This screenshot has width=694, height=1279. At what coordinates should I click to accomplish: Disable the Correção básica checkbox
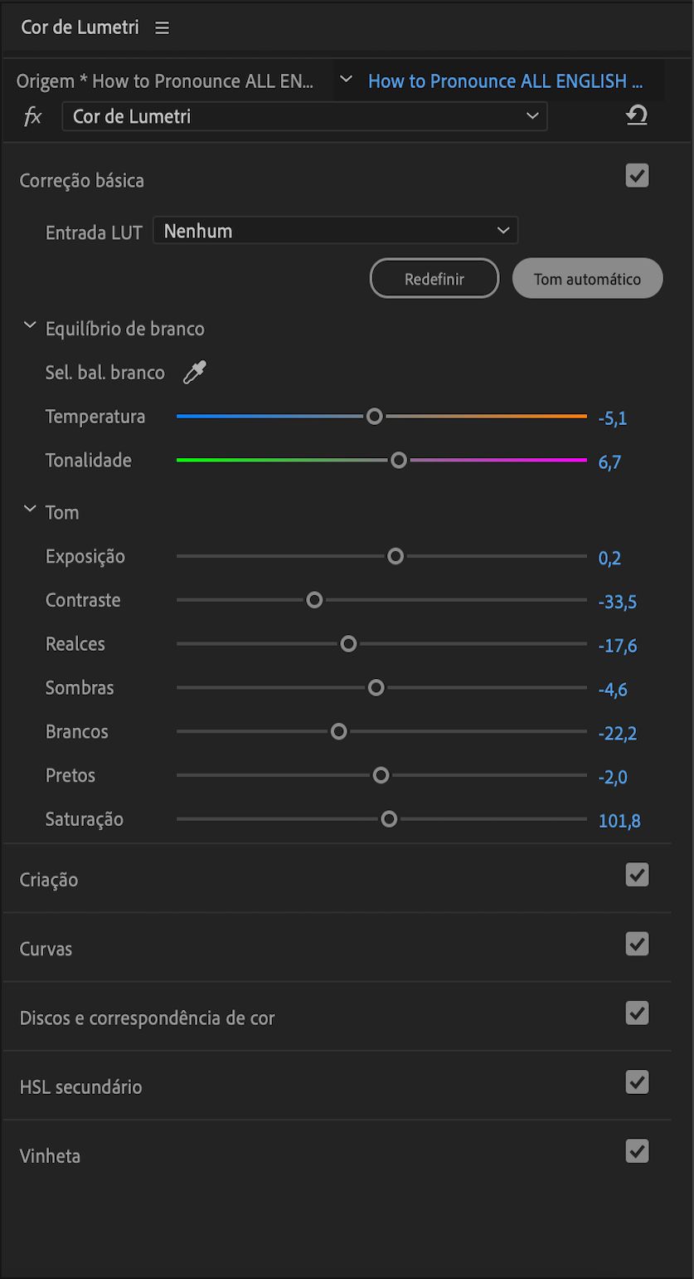(x=637, y=176)
